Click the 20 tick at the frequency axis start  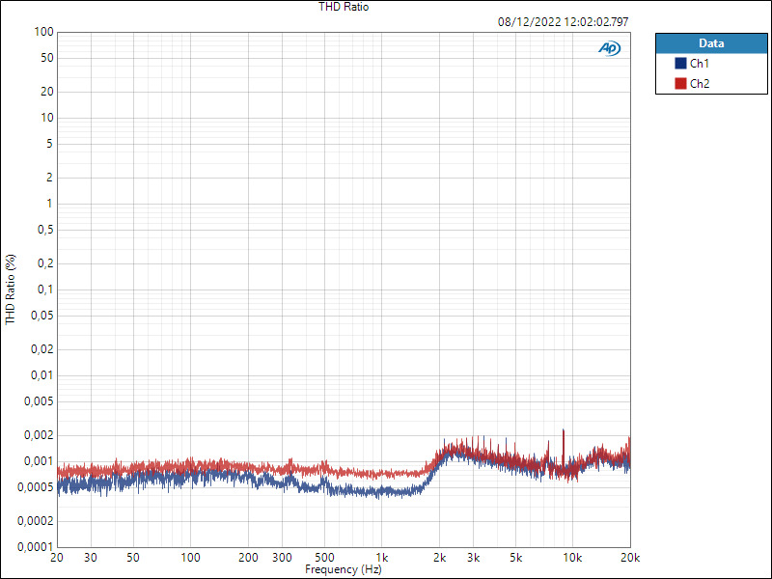(x=57, y=558)
